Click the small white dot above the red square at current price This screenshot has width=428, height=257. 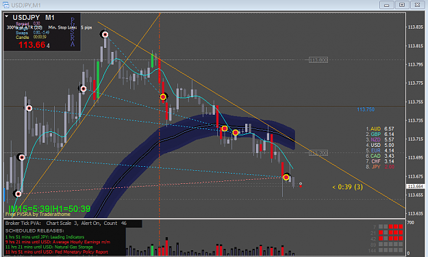[x=301, y=184]
